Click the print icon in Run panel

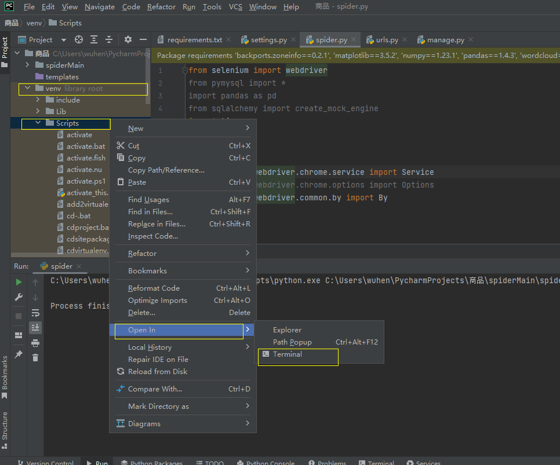coord(35,343)
